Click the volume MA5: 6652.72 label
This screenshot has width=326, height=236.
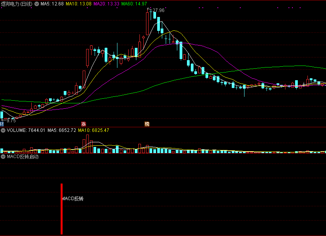(62, 130)
